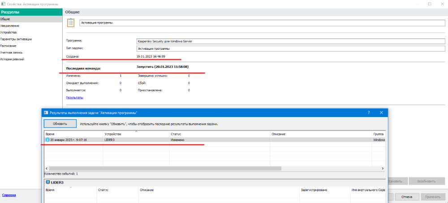448x203 pixels.
Task: Open the Устройства section
Action: (9, 32)
